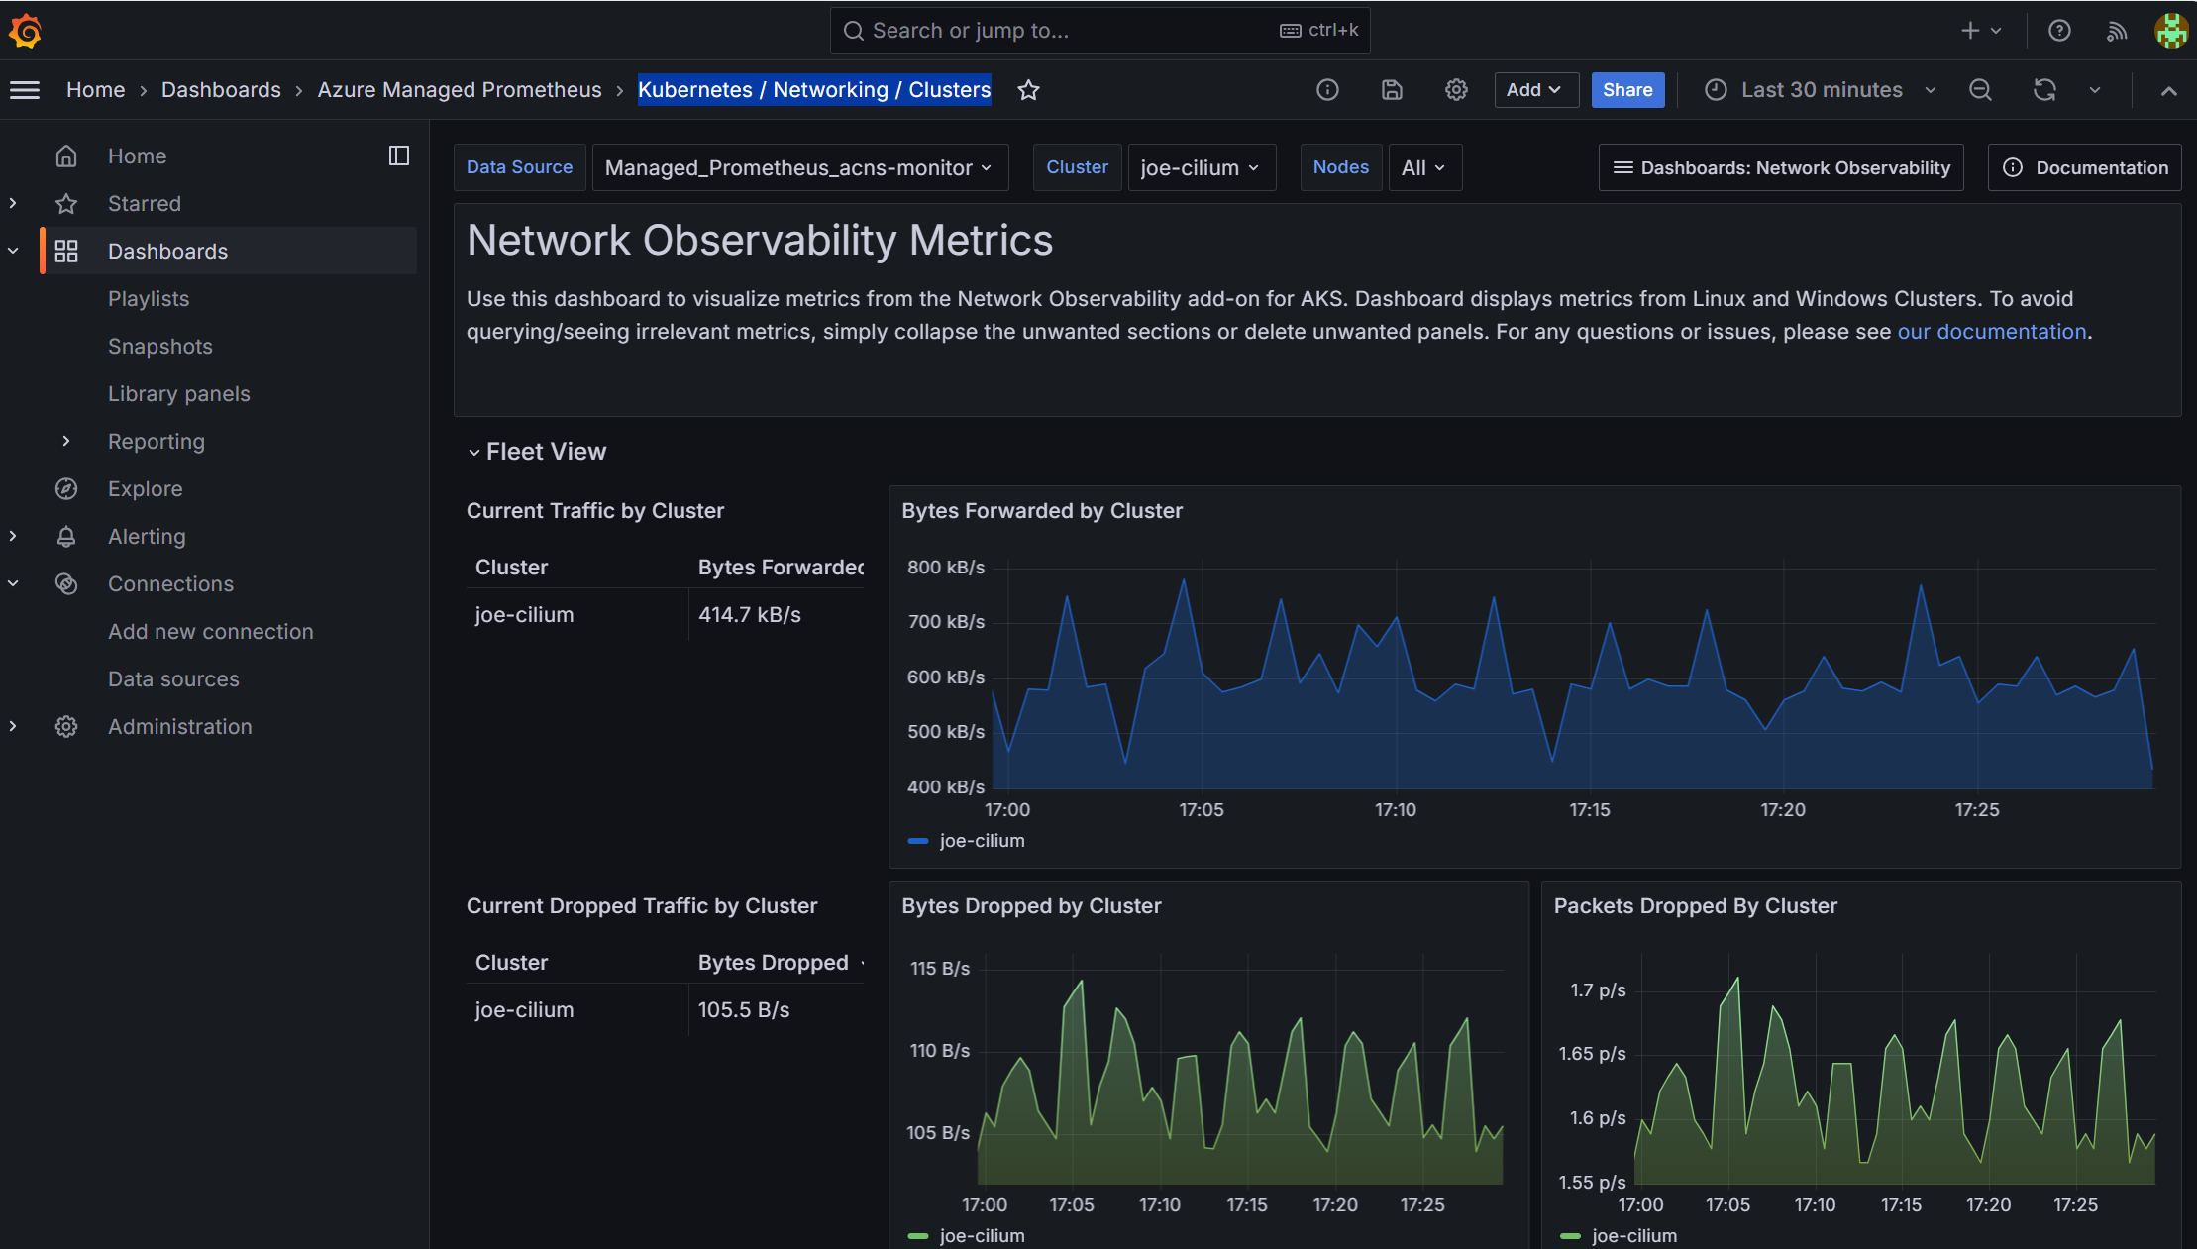Open the refresh interval dropdown arrow
Viewport: 2197px width, 1249px height.
pyautogui.click(x=2095, y=90)
